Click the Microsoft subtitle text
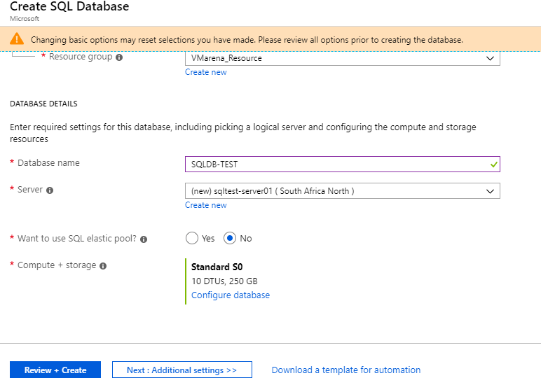The height and width of the screenshot is (385, 541). (x=25, y=19)
